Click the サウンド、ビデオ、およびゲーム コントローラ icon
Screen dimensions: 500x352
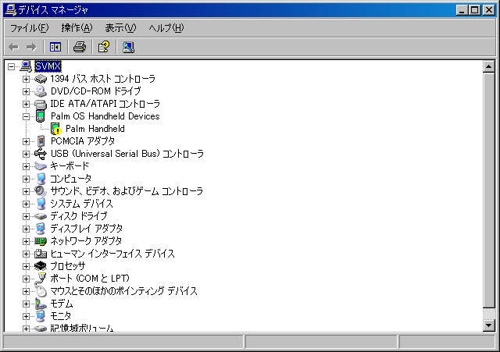pos(41,191)
